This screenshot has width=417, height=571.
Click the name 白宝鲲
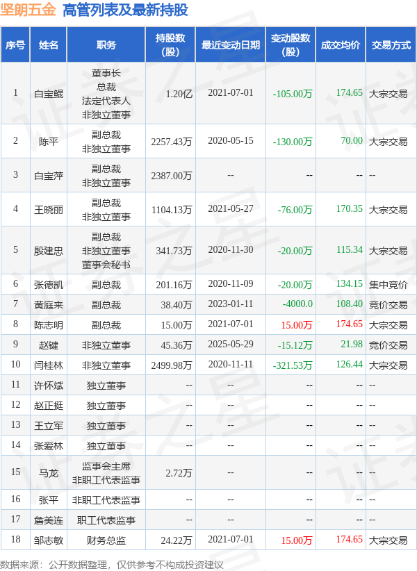pos(49,94)
